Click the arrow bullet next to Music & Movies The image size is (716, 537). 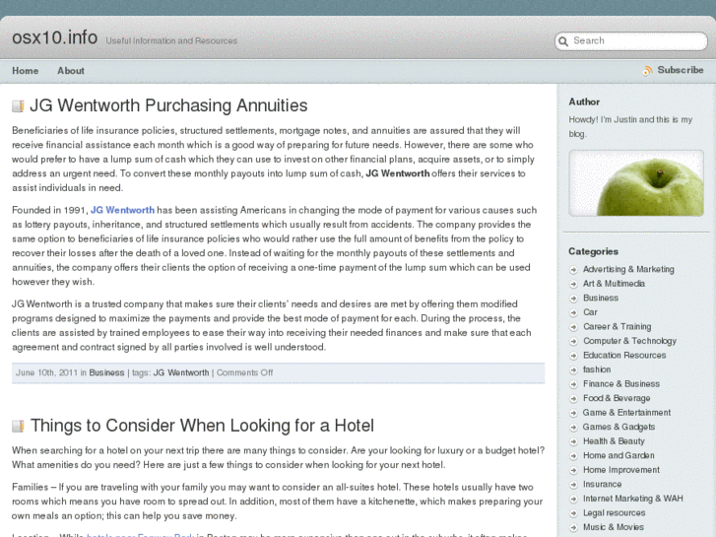(573, 527)
